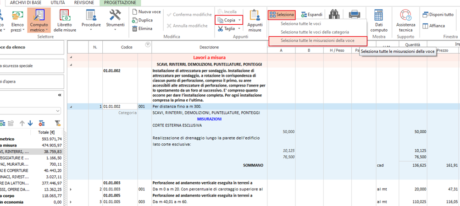This screenshot has width=460, height=206.
Task: Collapse row 1 measurement details
Action: [x=71, y=107]
